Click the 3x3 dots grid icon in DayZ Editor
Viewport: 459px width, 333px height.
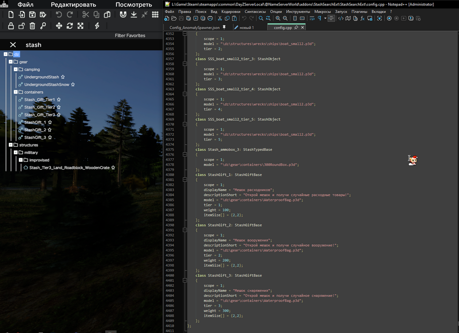pyautogui.click(x=155, y=15)
